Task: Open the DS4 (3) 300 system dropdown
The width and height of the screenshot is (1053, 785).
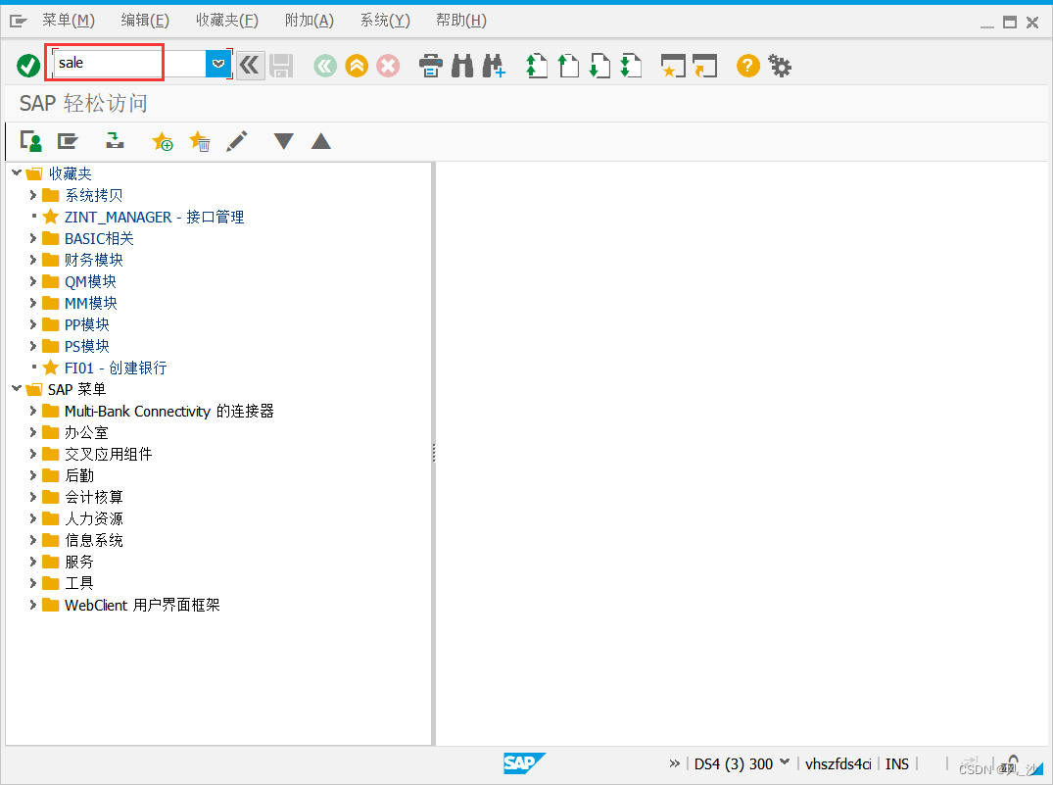Action: [x=785, y=762]
